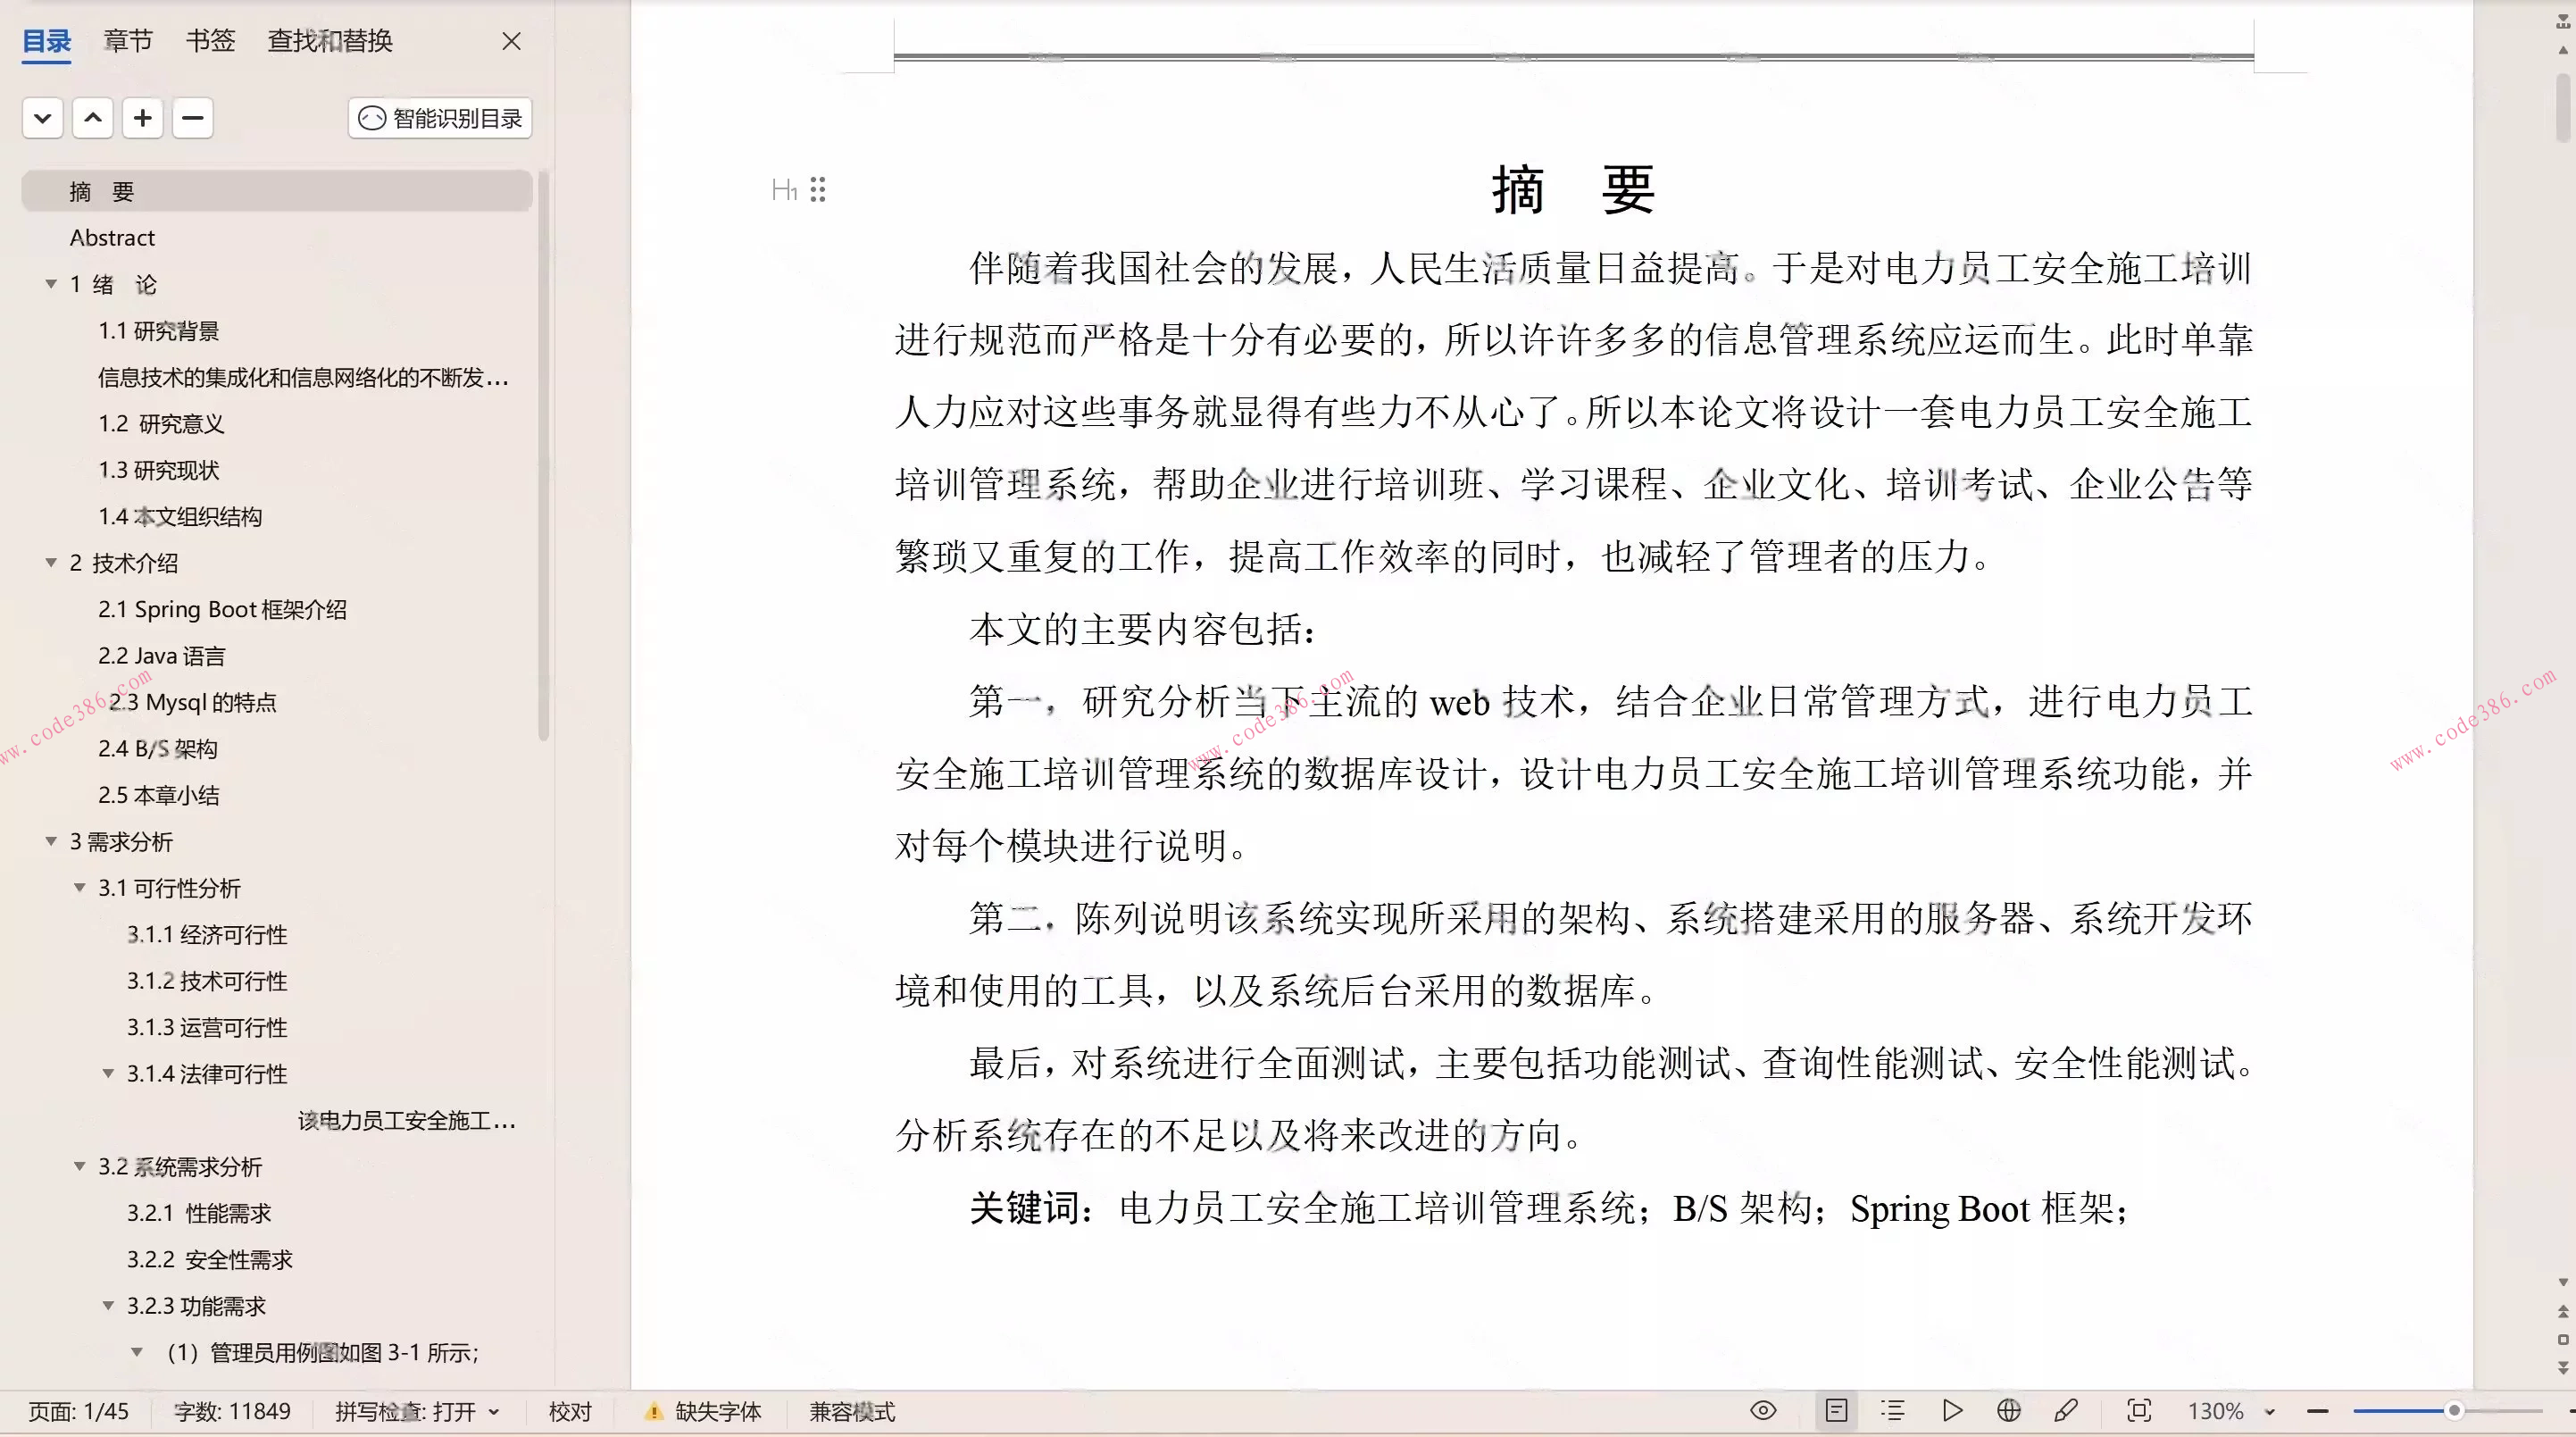Switch to outline view icon in status bar
The image size is (2576, 1437).
point(1893,1410)
